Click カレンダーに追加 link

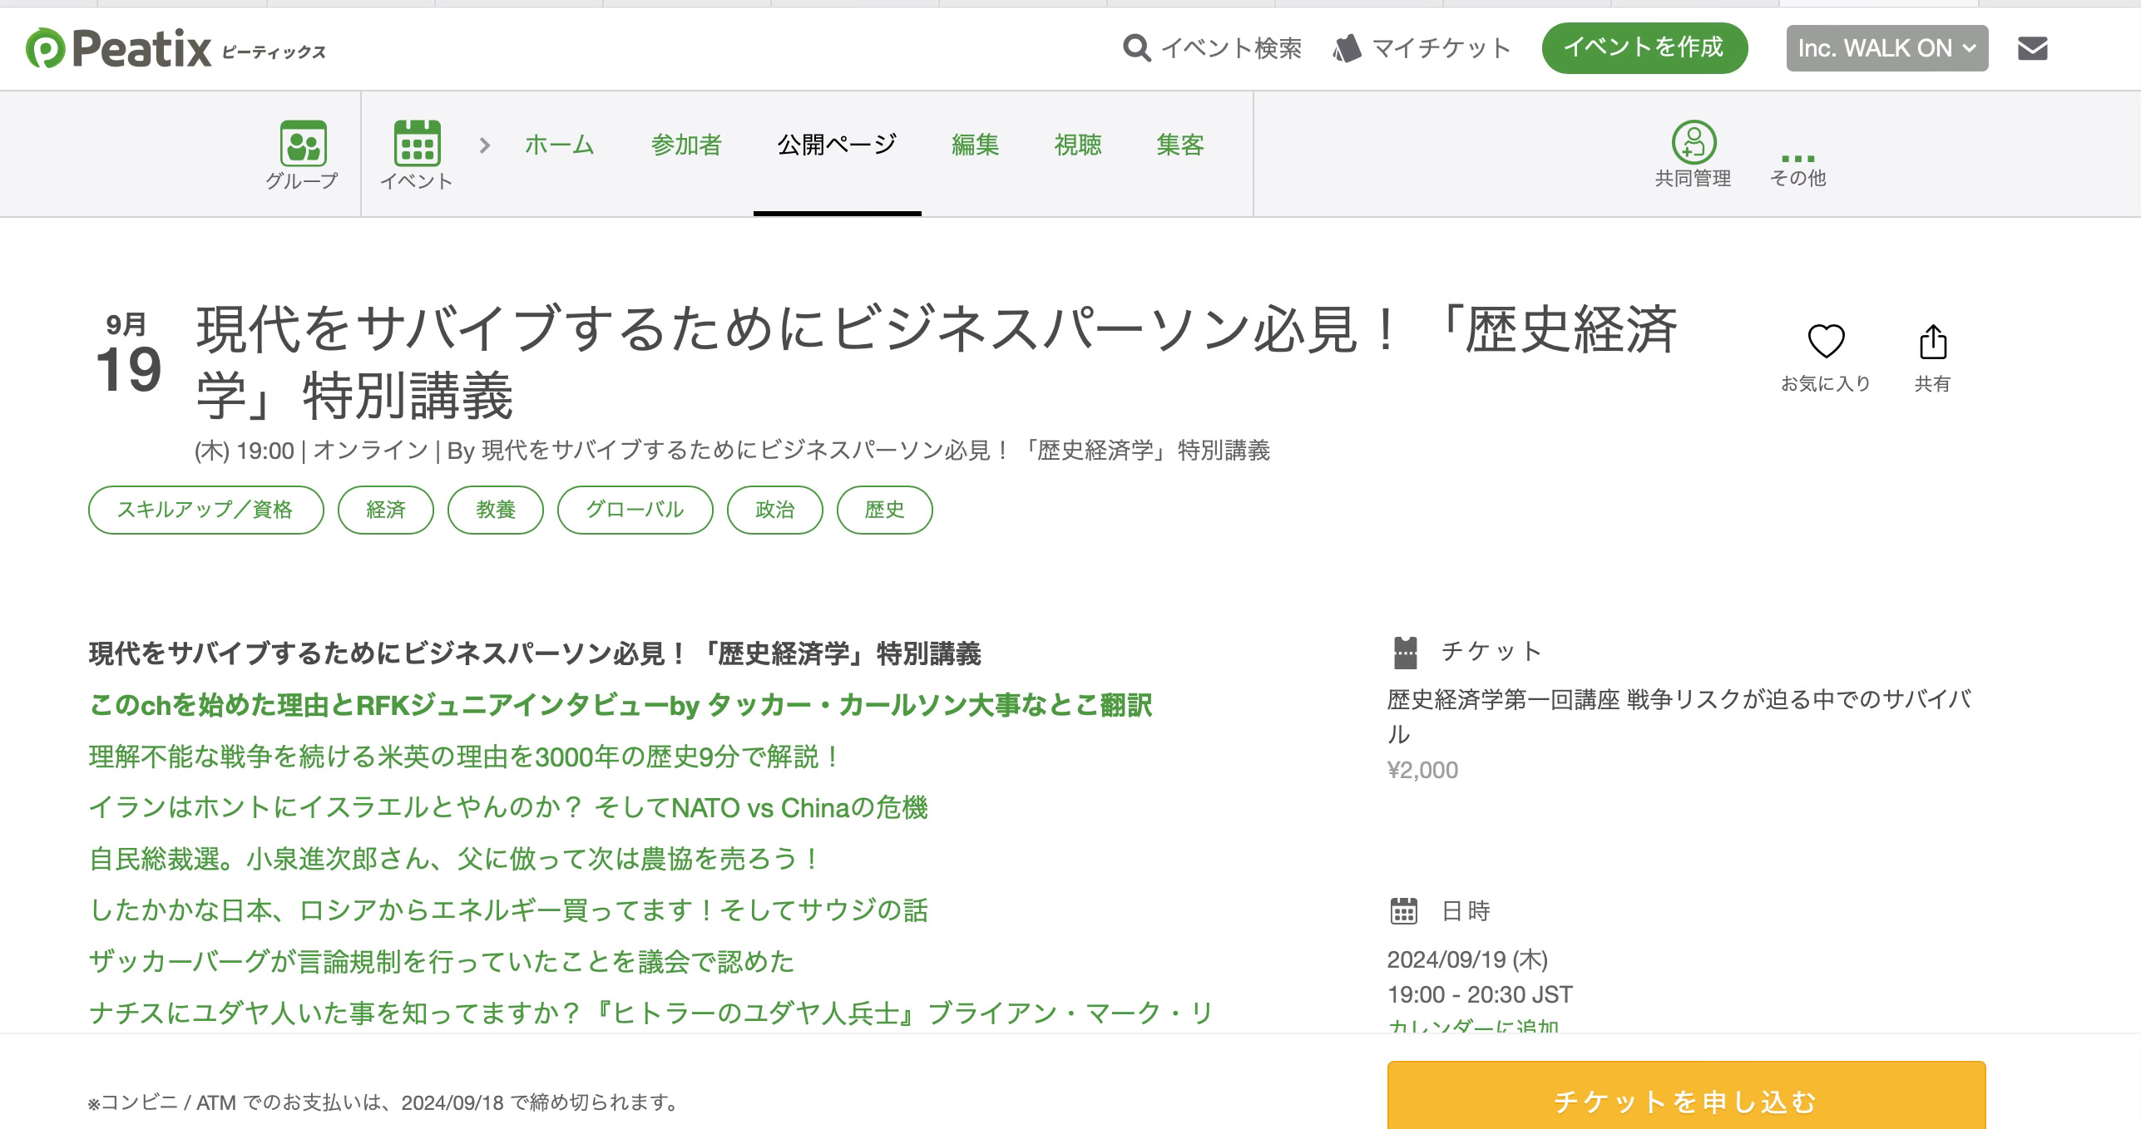pyautogui.click(x=1472, y=1026)
